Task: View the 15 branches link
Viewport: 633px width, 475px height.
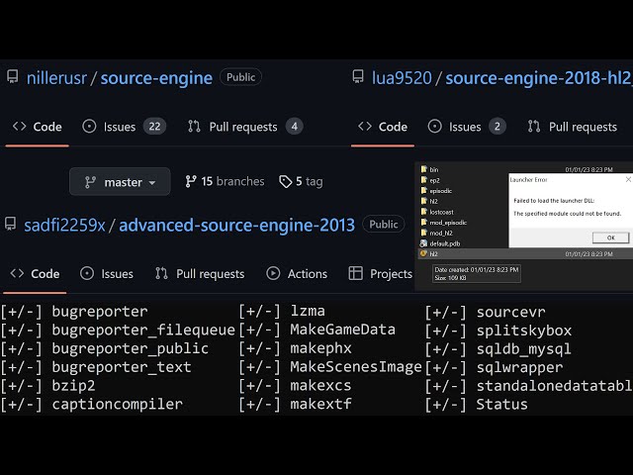Action: pos(225,181)
